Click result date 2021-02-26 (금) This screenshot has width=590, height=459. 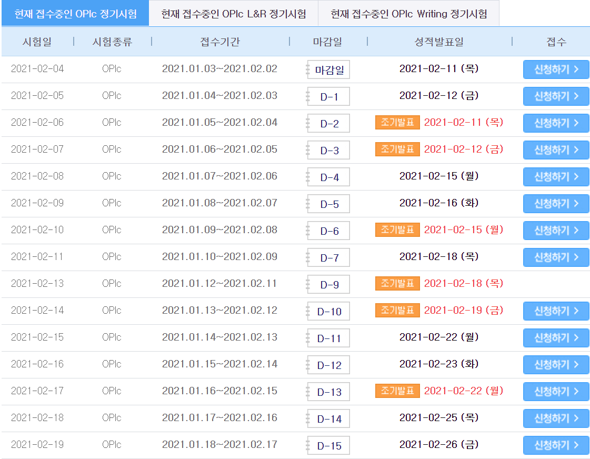point(439,444)
